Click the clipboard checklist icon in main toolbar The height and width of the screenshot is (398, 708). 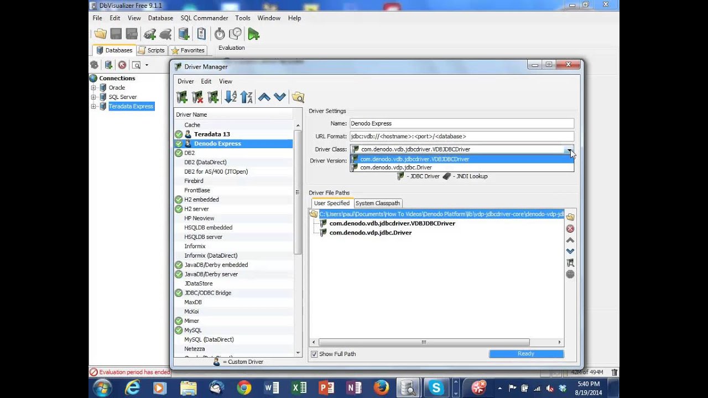pos(201,34)
